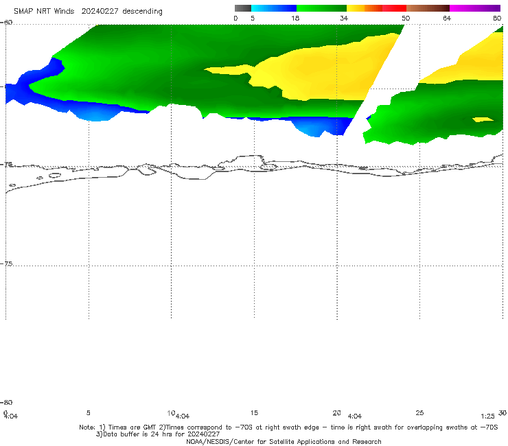This screenshot has width=508, height=446.
Task: Click the '20' longitude axis label
Action: 336,412
